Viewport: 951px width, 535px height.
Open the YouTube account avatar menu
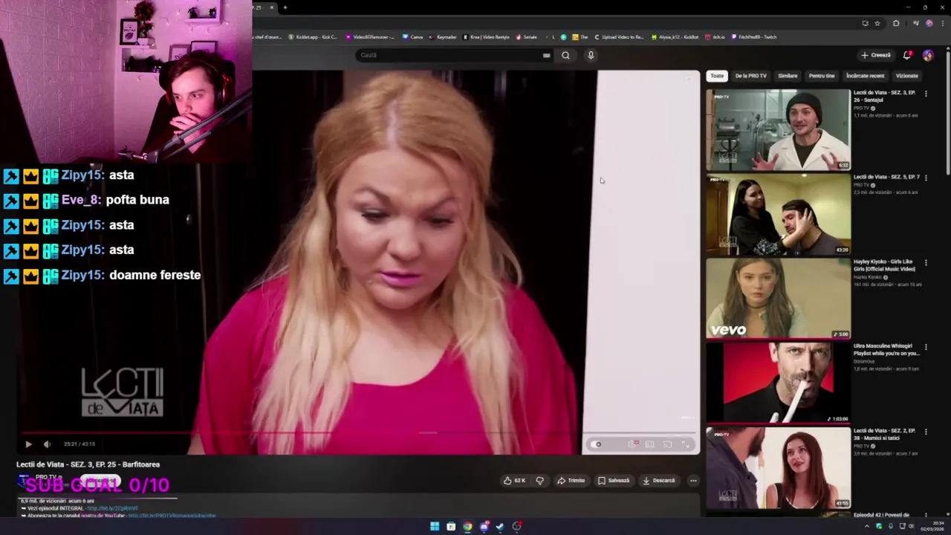[x=928, y=55]
